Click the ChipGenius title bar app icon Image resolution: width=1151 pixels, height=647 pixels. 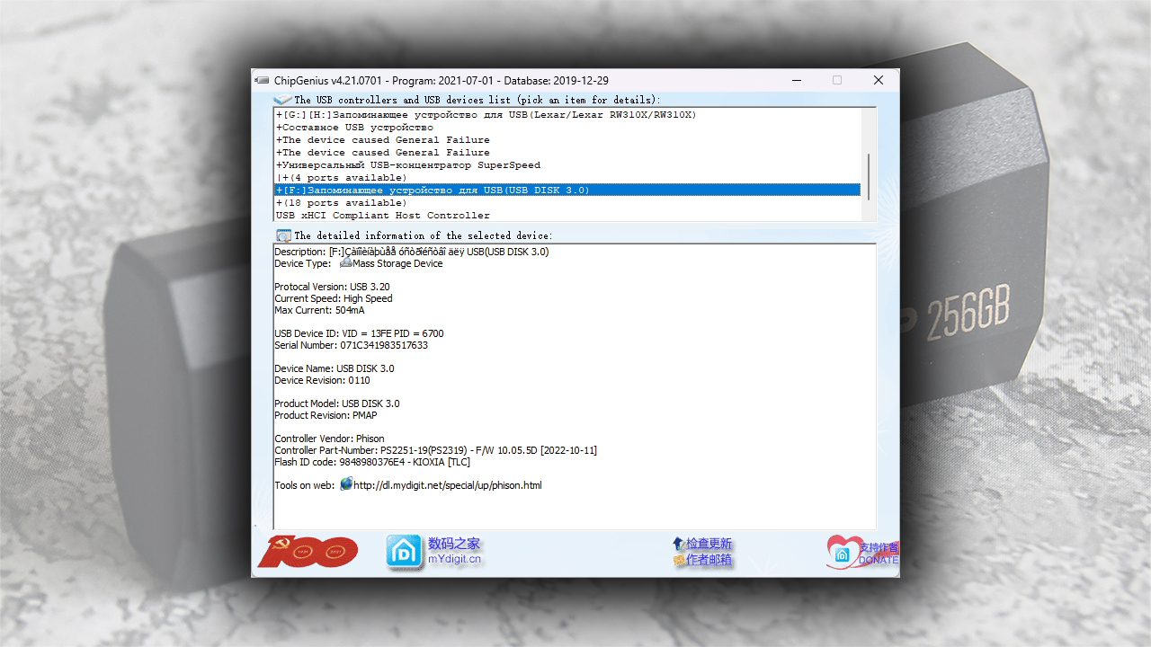pos(262,80)
